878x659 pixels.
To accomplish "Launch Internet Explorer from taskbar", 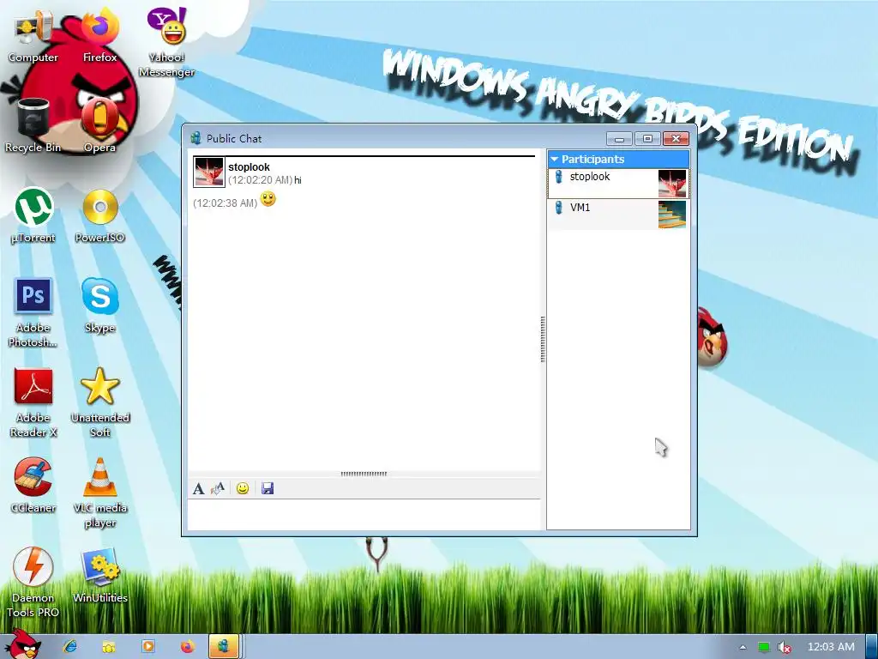I will click(70, 646).
